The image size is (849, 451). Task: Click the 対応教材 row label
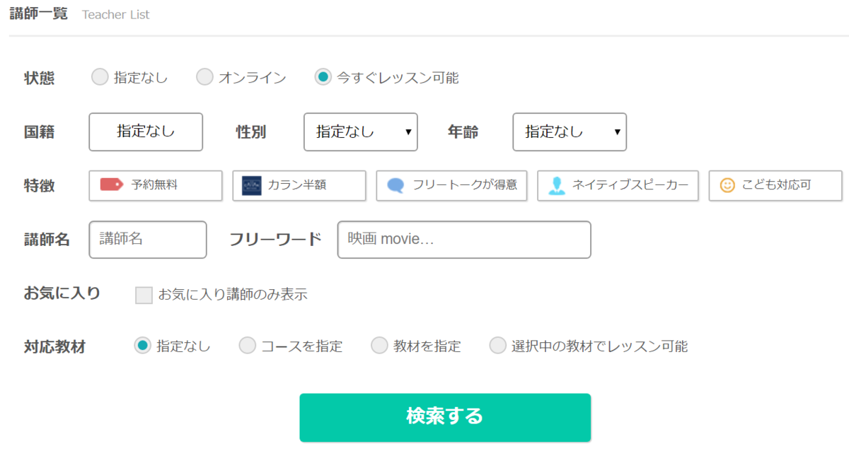point(54,347)
